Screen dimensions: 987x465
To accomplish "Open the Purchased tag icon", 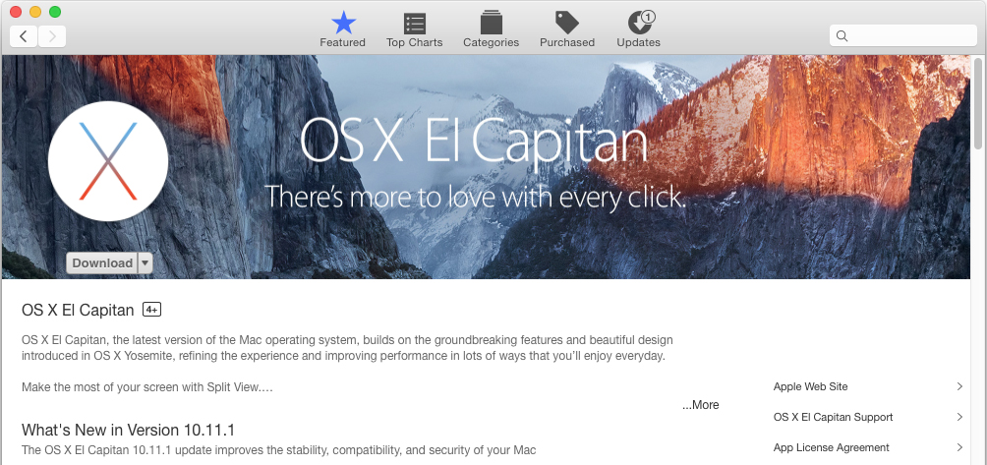I will 566,29.
